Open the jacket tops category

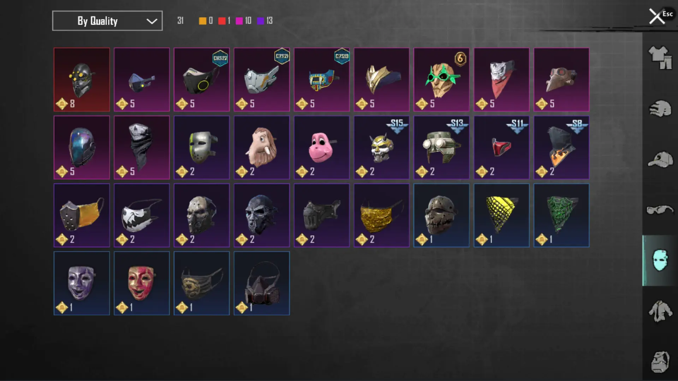(660, 311)
